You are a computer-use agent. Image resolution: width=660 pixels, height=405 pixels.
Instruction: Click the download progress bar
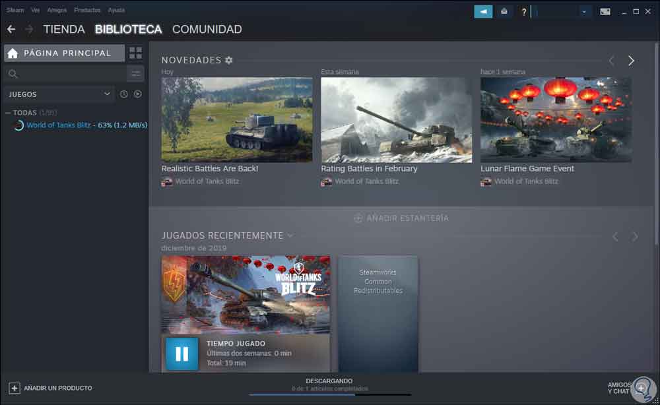tap(330, 394)
